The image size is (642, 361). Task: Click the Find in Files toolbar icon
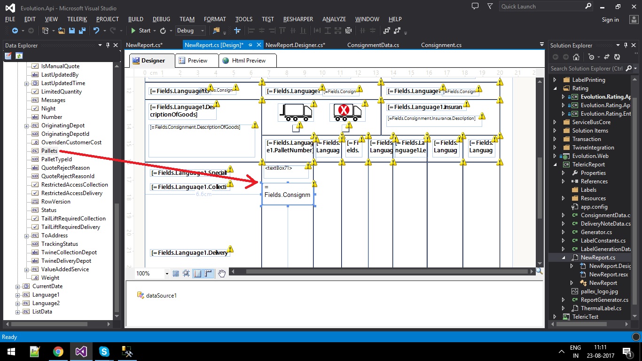pos(217,31)
